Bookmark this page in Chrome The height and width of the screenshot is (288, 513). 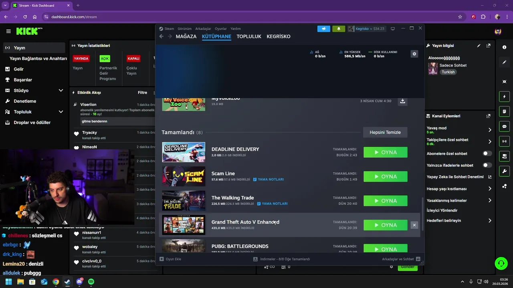[460, 17]
